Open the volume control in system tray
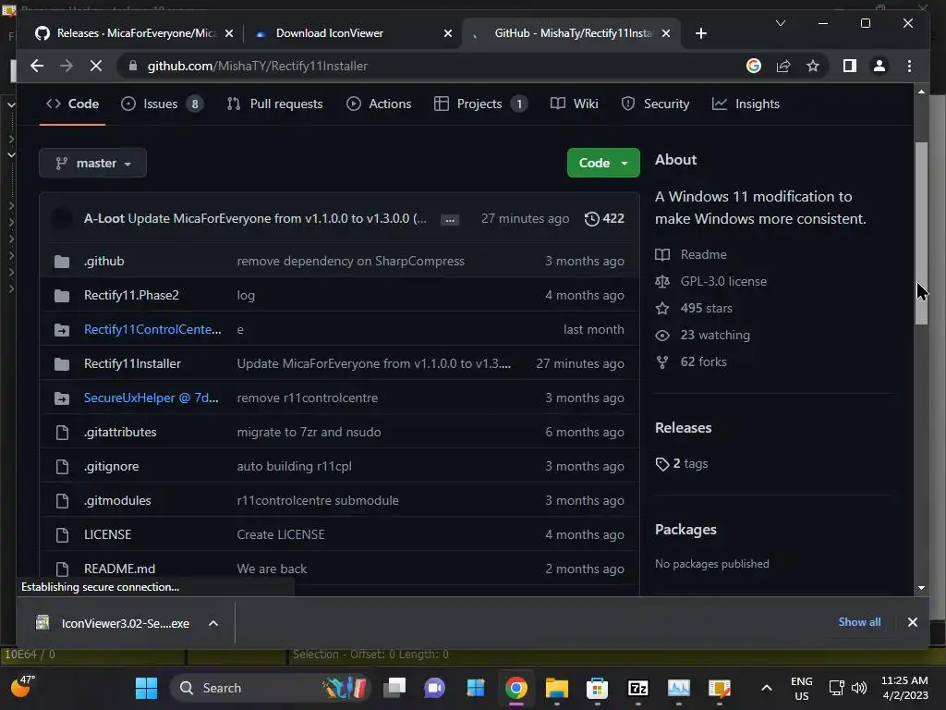The height and width of the screenshot is (710, 946). [858, 688]
